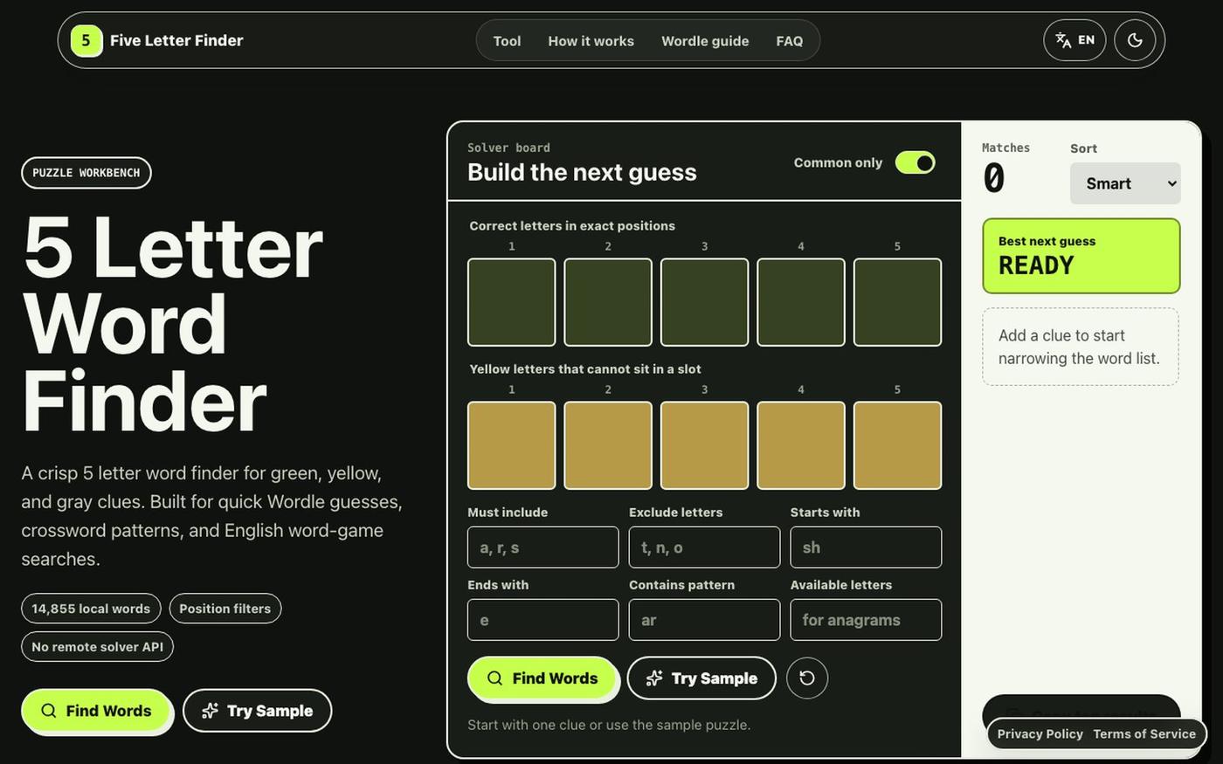Select yellow letter slot 2

tap(608, 445)
